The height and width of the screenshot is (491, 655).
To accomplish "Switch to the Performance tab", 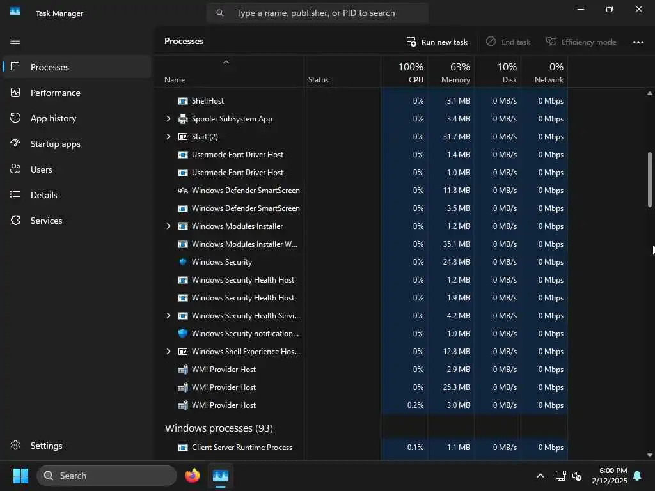I will [77, 93].
